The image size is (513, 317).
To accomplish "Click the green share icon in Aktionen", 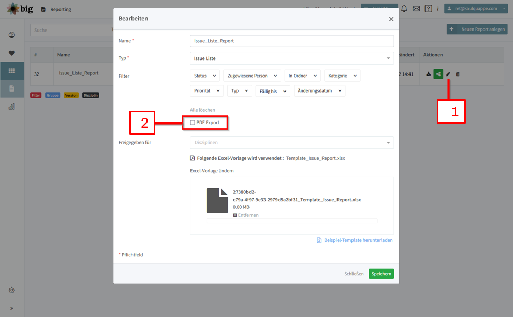I will (x=438, y=74).
